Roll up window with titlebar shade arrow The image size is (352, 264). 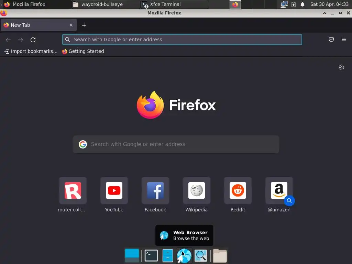324,13
